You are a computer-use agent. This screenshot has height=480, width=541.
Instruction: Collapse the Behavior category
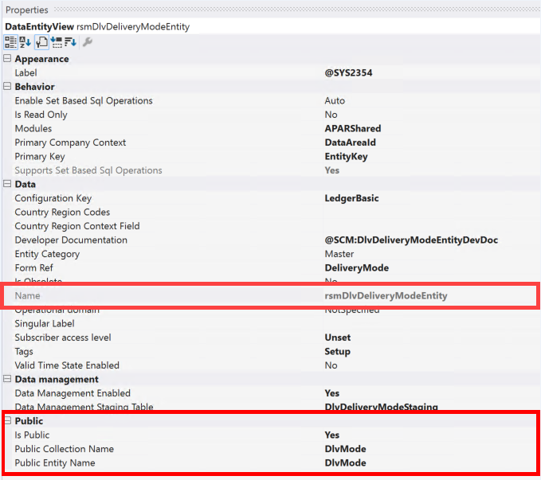(x=7, y=87)
